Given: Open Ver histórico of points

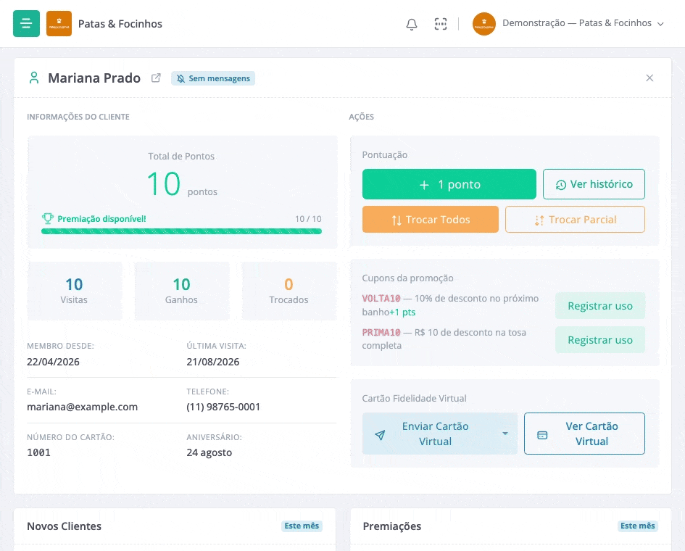Looking at the screenshot, I should pyautogui.click(x=594, y=184).
